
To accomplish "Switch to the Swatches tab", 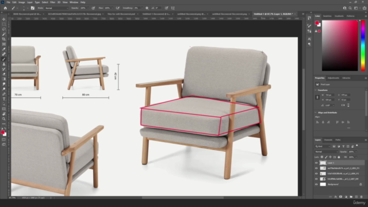I will 327,16.
